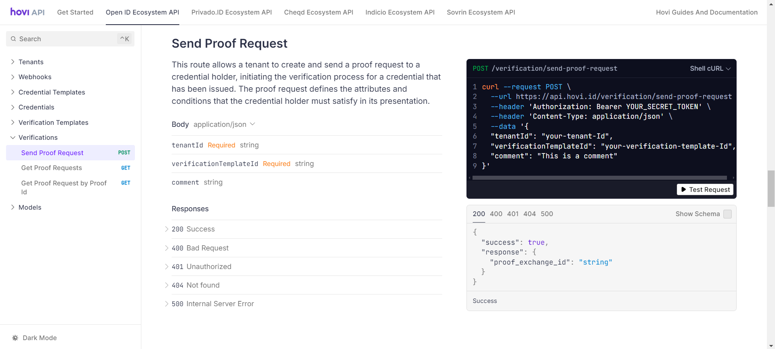This screenshot has height=349, width=775.
Task: Click the play icon on Test Request
Action: coord(683,189)
